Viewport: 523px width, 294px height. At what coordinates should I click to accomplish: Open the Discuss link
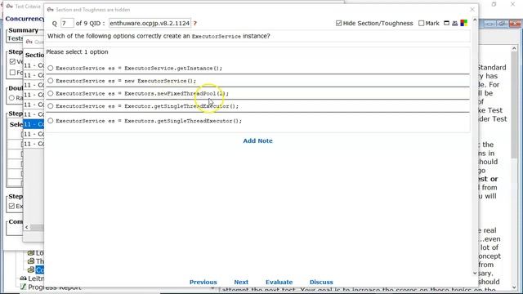(x=321, y=282)
